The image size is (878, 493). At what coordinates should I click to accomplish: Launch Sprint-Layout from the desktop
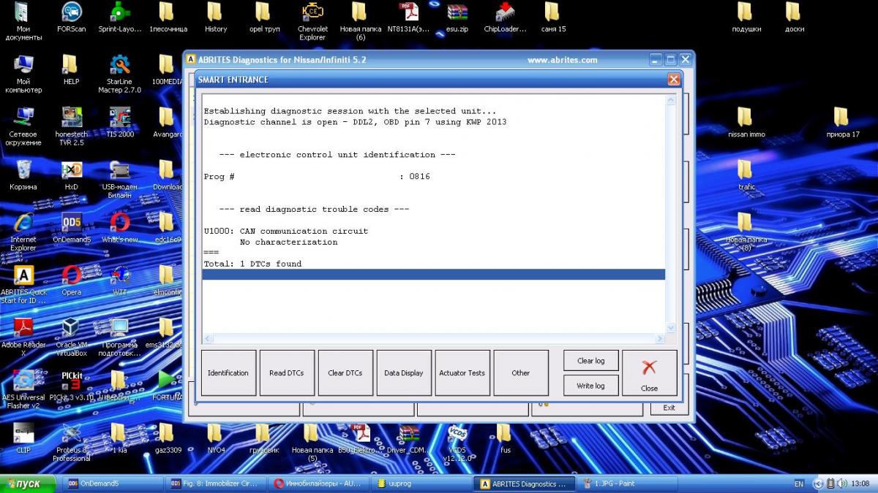click(119, 18)
